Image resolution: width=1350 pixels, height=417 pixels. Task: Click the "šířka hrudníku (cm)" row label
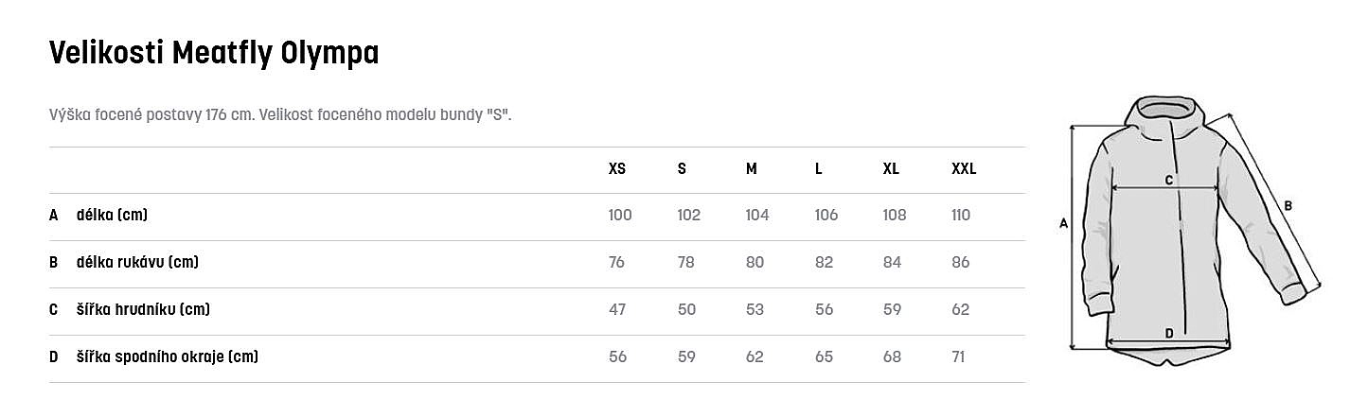coord(143,310)
